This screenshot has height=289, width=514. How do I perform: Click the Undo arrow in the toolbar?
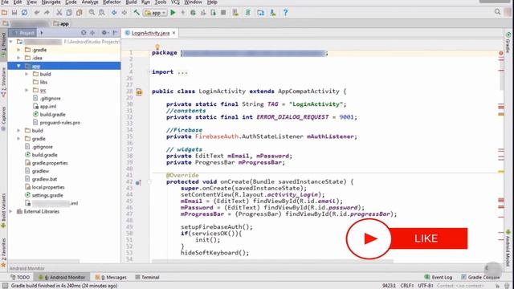(x=37, y=13)
